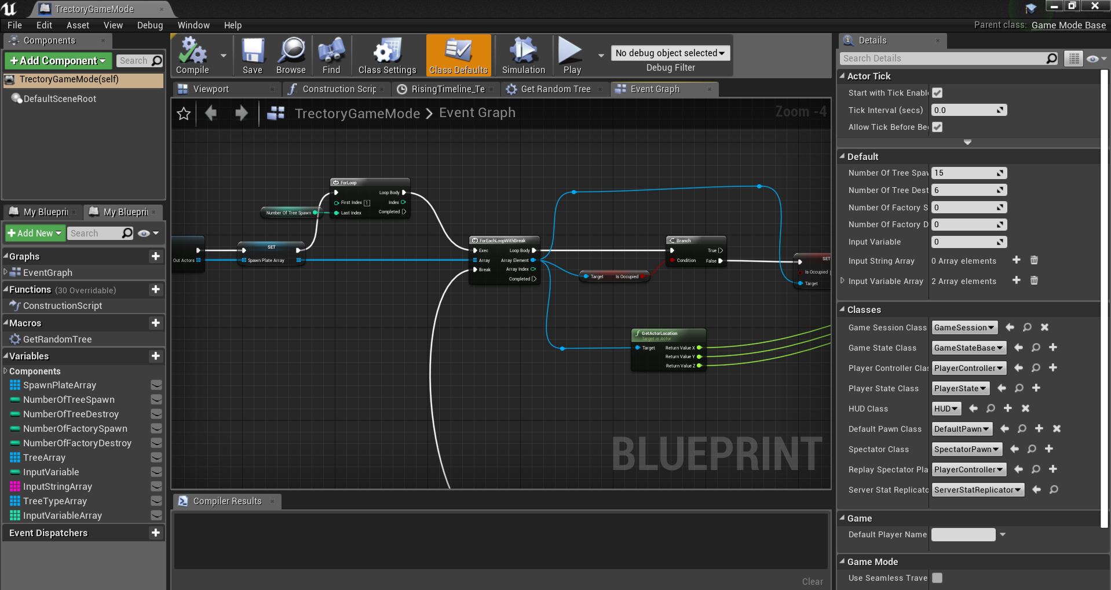
Task: Clear the Compiler Results log
Action: (x=812, y=581)
